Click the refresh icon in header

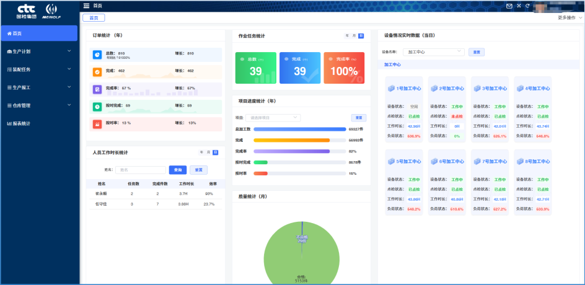click(x=527, y=6)
